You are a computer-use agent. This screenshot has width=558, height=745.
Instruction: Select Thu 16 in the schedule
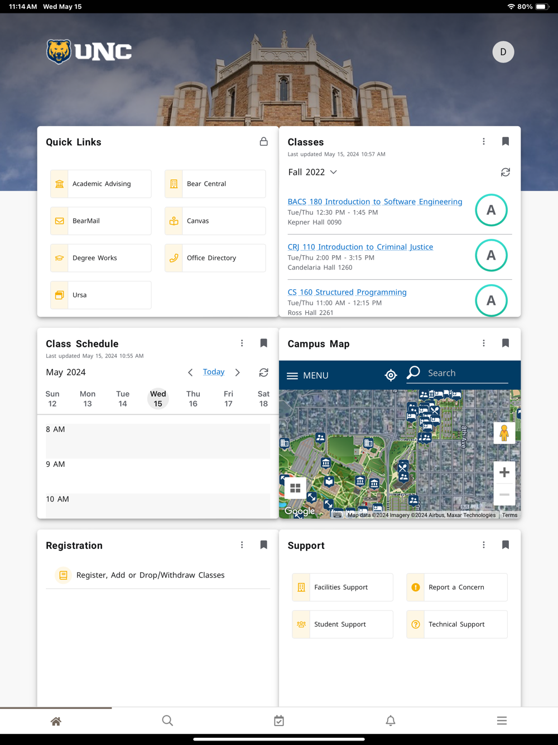point(193,399)
